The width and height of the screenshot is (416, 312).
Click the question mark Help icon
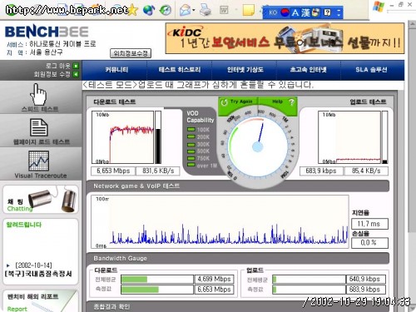pos(291,102)
